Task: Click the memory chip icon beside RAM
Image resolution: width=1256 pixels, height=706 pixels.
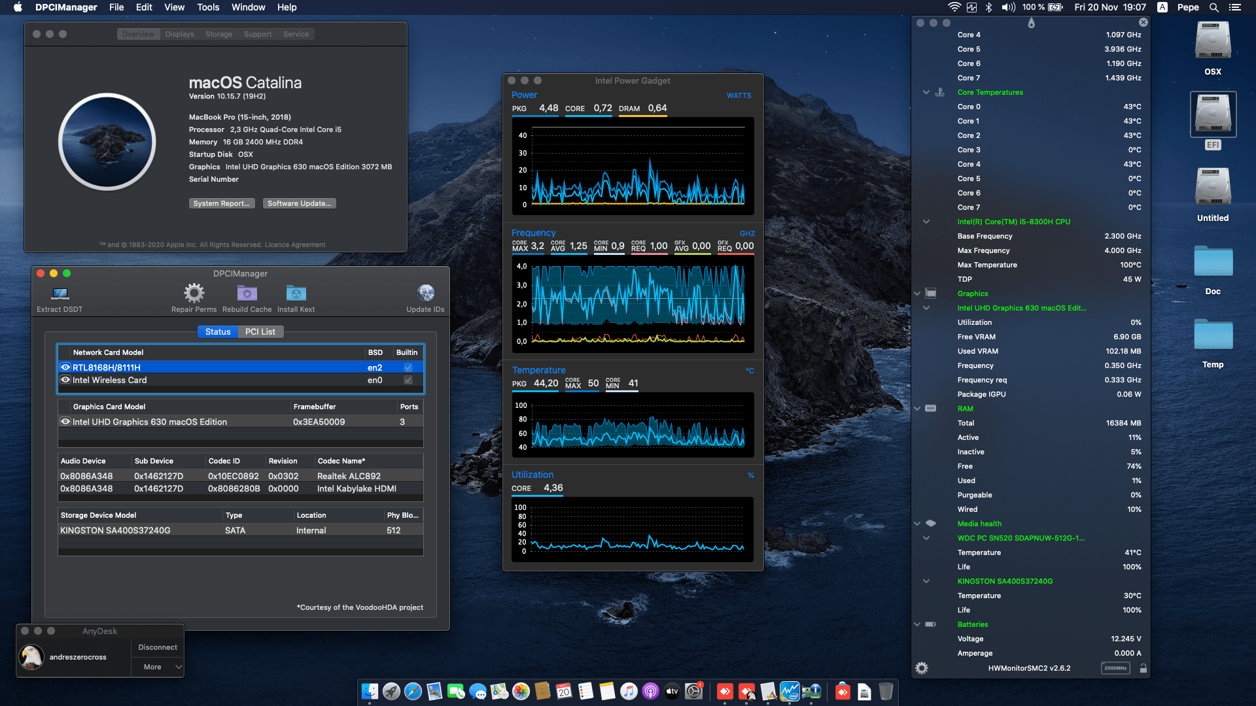Action: click(x=931, y=409)
